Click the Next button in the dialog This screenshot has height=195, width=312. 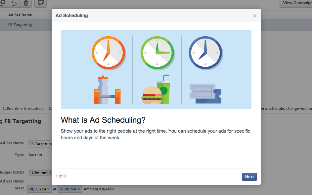pyautogui.click(x=249, y=177)
